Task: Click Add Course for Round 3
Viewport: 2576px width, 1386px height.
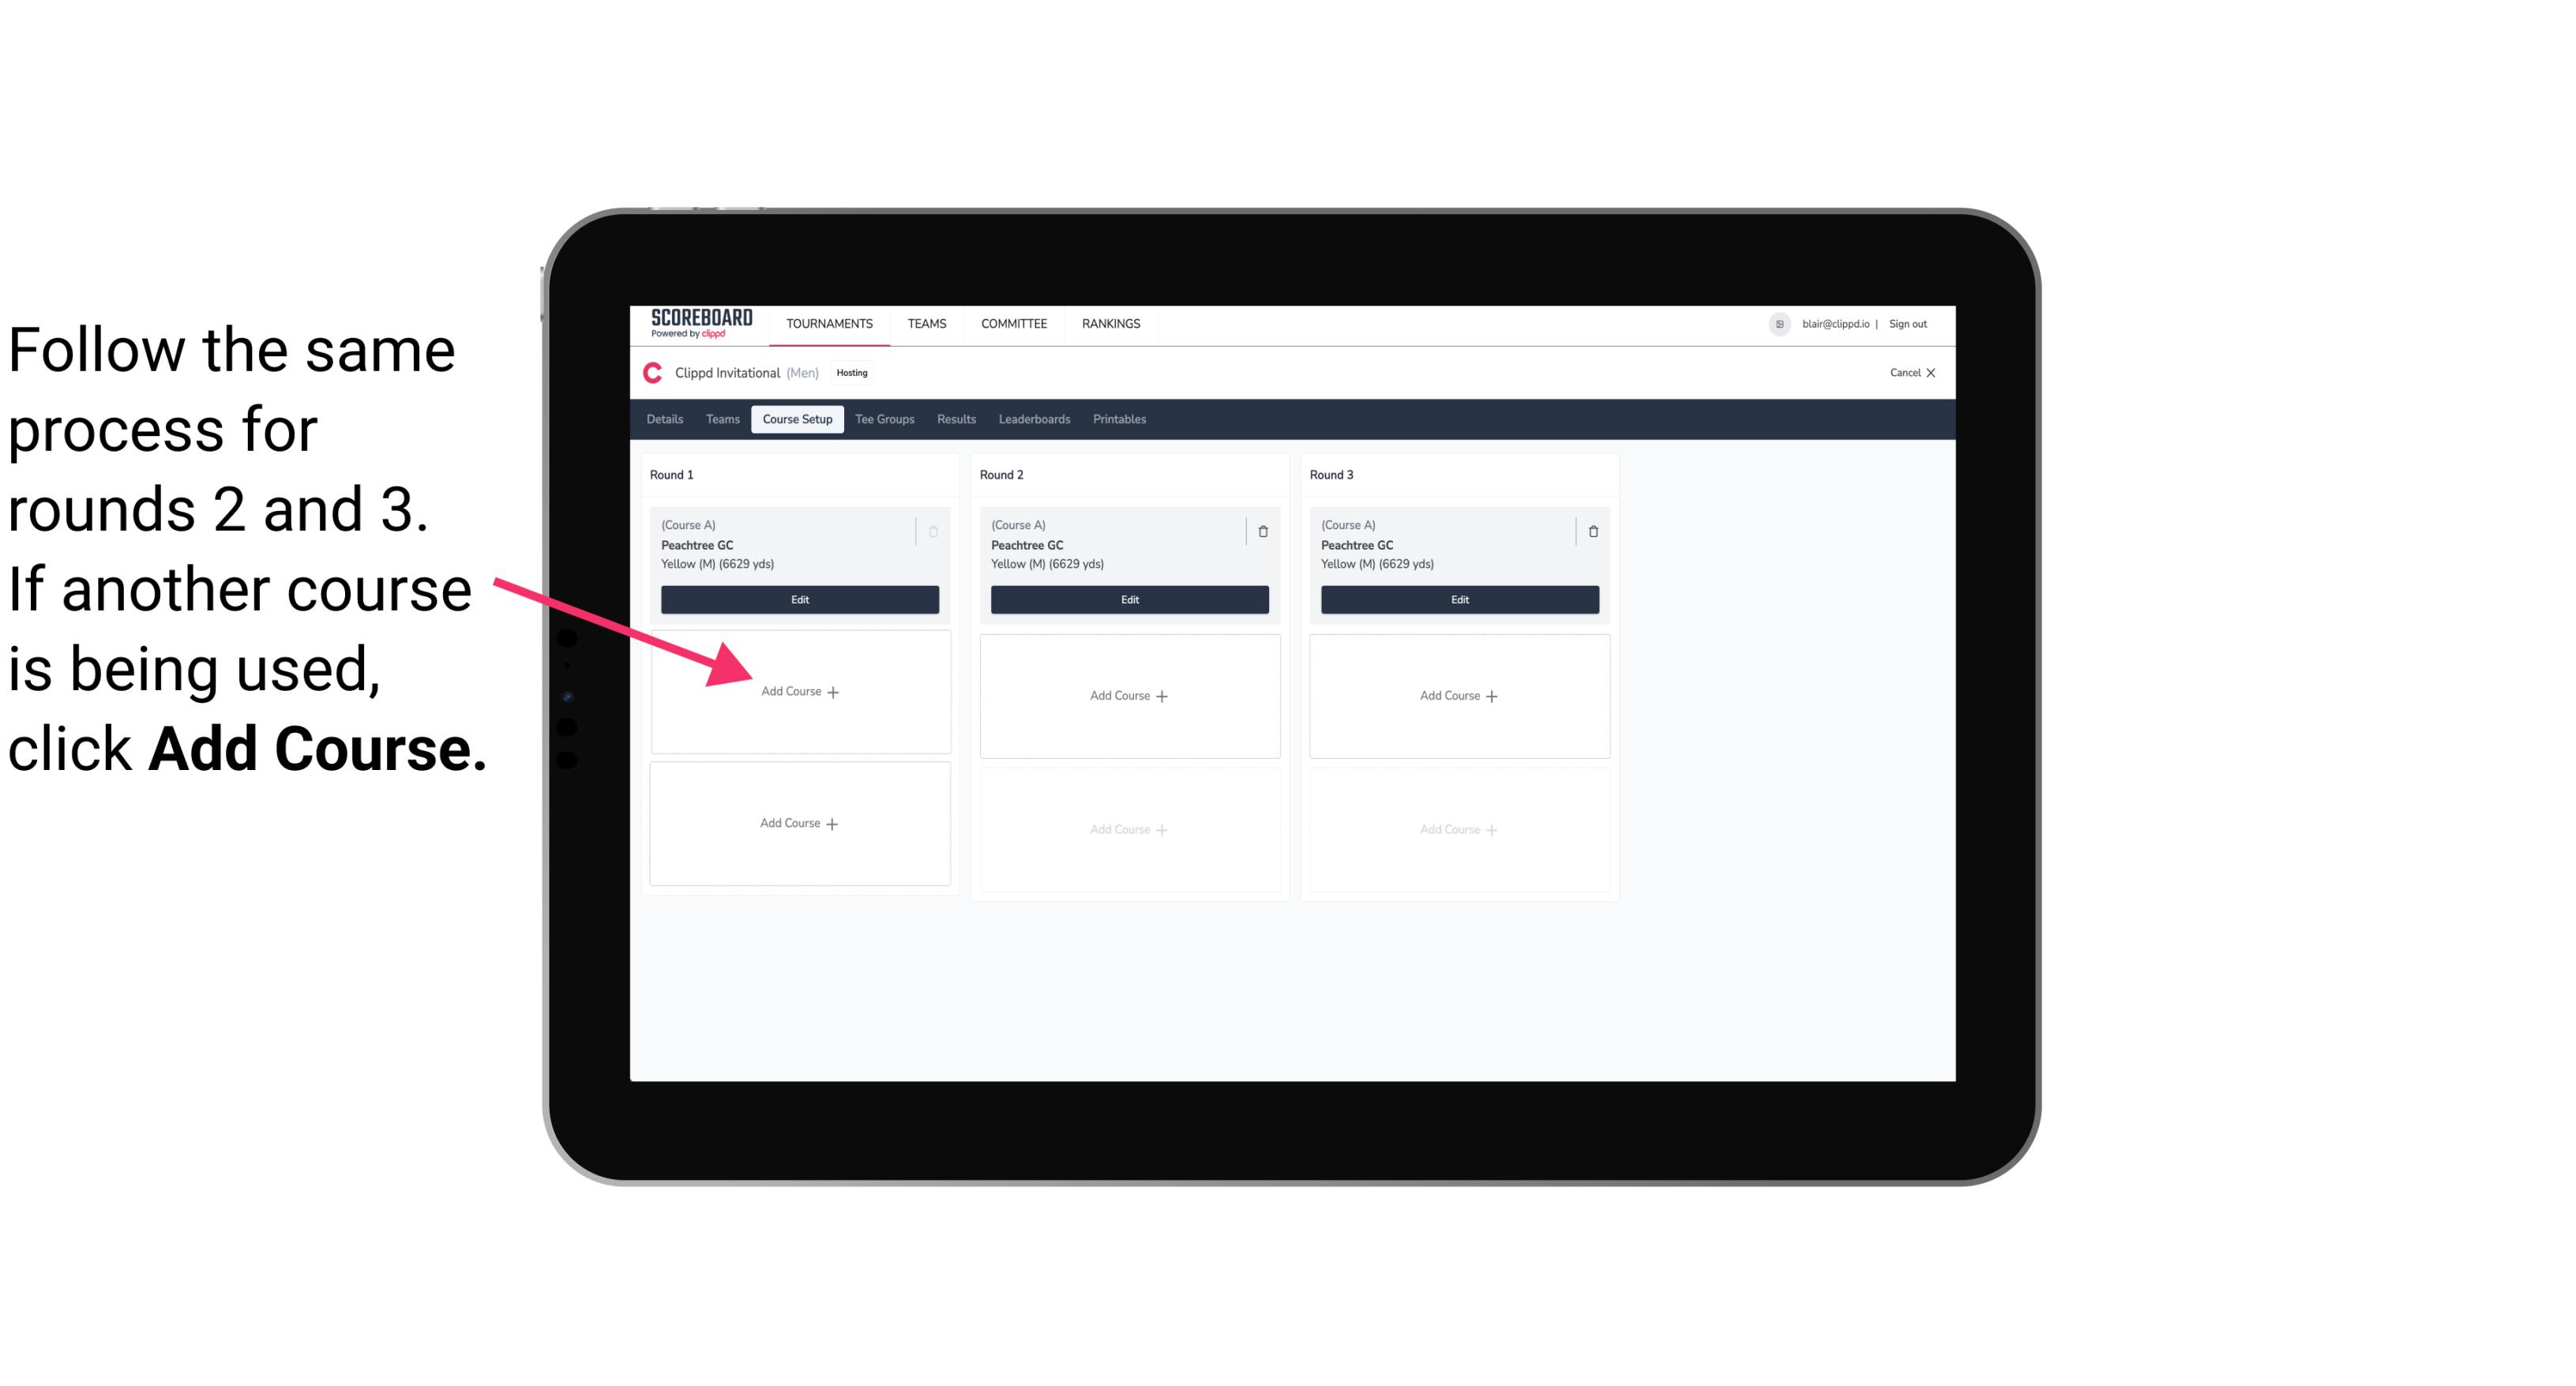Action: click(1457, 695)
